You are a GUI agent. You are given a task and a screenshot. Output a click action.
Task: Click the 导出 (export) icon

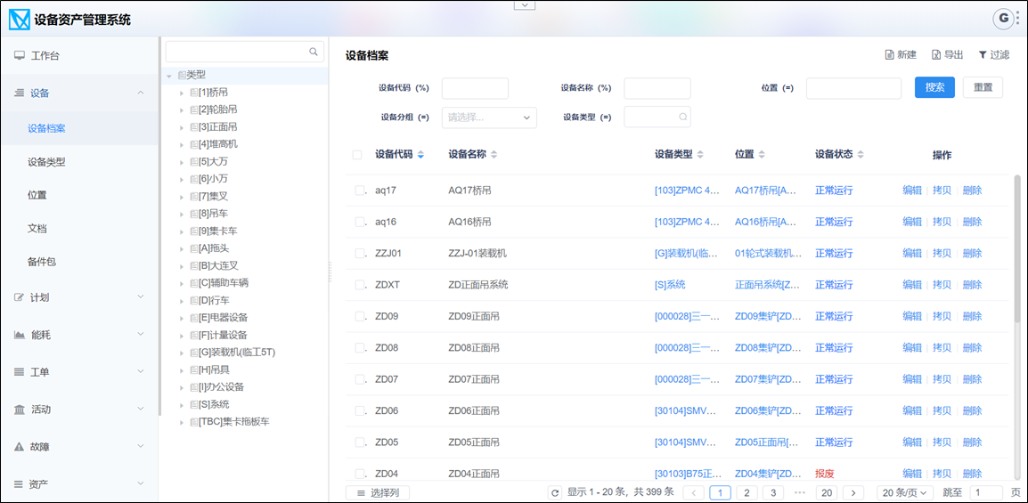(936, 55)
